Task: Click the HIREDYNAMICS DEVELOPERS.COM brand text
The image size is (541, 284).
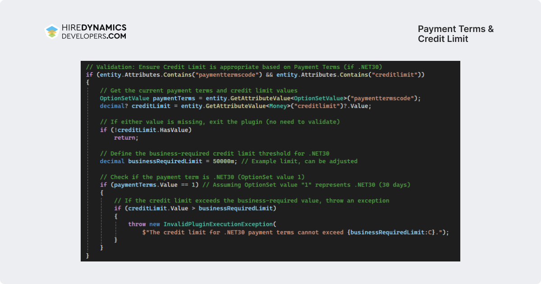Action: tap(94, 32)
